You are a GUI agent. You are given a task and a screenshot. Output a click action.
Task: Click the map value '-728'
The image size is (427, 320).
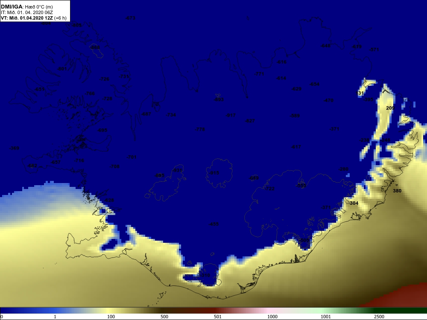[107, 99]
